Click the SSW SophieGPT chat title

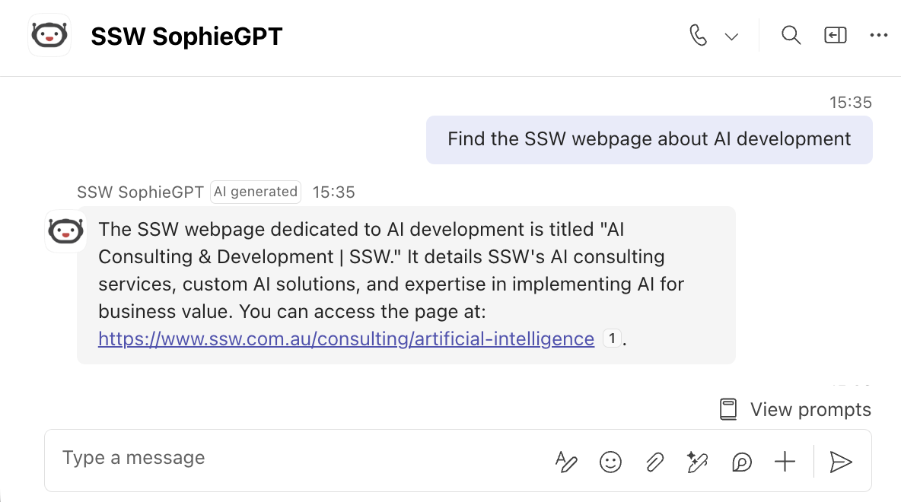(x=186, y=37)
